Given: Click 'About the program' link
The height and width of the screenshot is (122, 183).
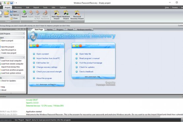Looking at the screenshot, I should [44, 78].
